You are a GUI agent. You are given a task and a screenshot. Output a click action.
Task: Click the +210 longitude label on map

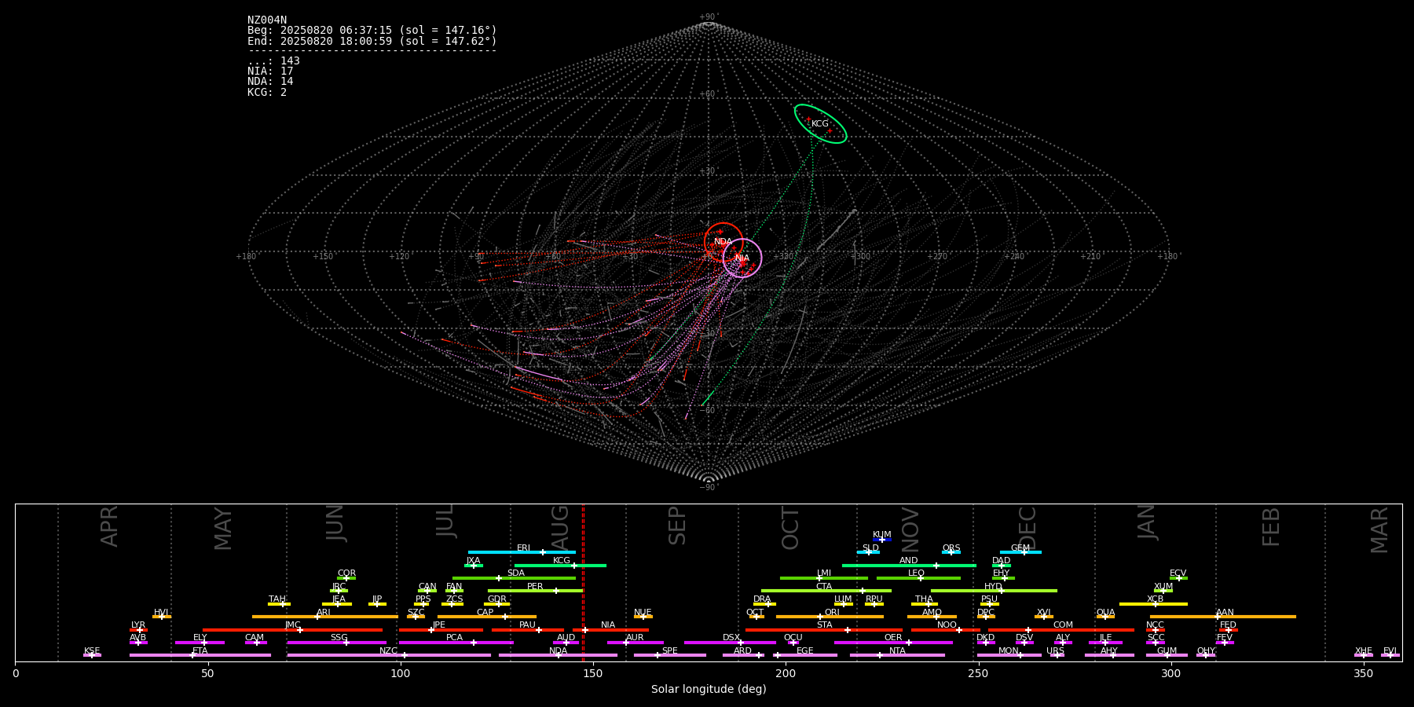point(1090,256)
